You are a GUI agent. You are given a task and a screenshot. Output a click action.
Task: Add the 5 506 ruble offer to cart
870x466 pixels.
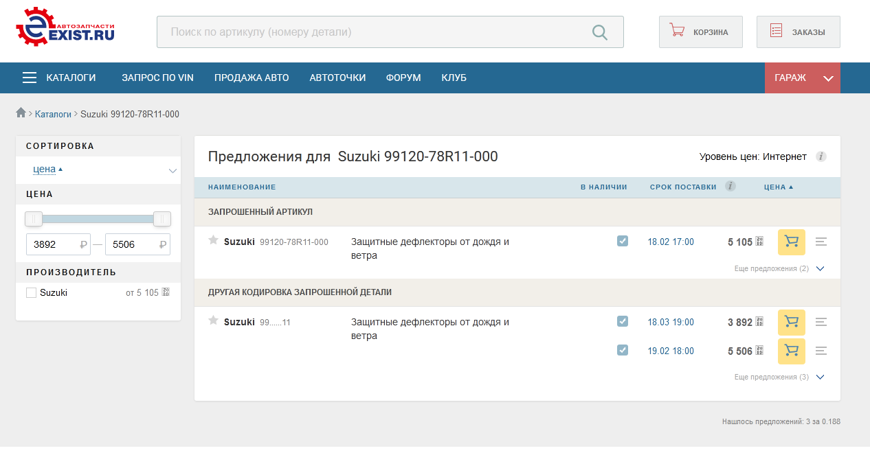tap(791, 351)
